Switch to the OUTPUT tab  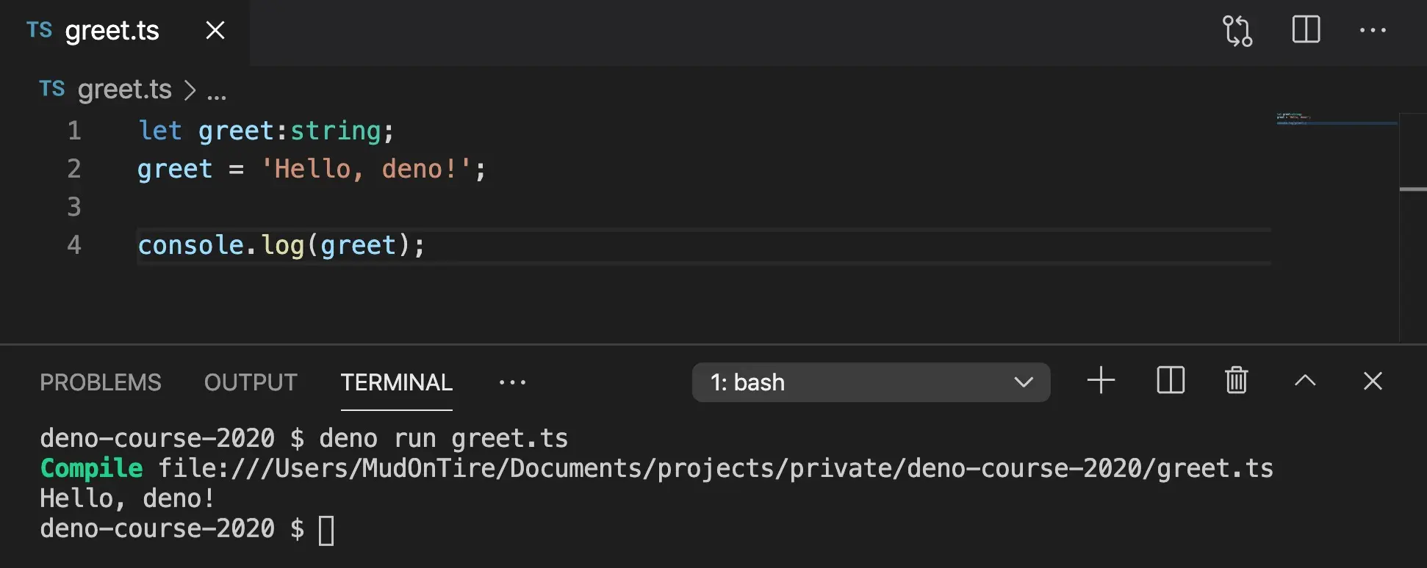251,382
